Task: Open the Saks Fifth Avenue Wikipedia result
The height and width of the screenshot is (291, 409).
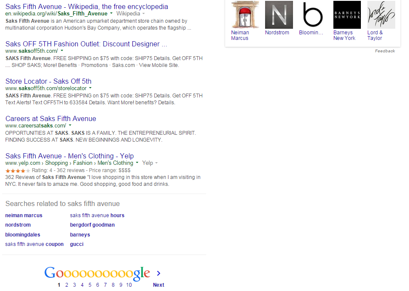Action: [86, 7]
